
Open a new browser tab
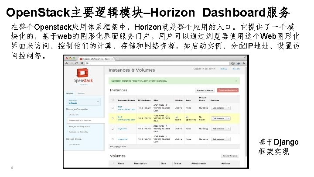(x=117, y=59)
